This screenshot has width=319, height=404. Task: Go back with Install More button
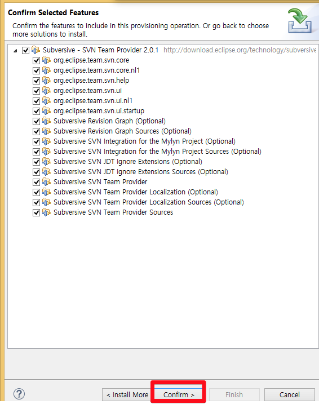click(127, 395)
